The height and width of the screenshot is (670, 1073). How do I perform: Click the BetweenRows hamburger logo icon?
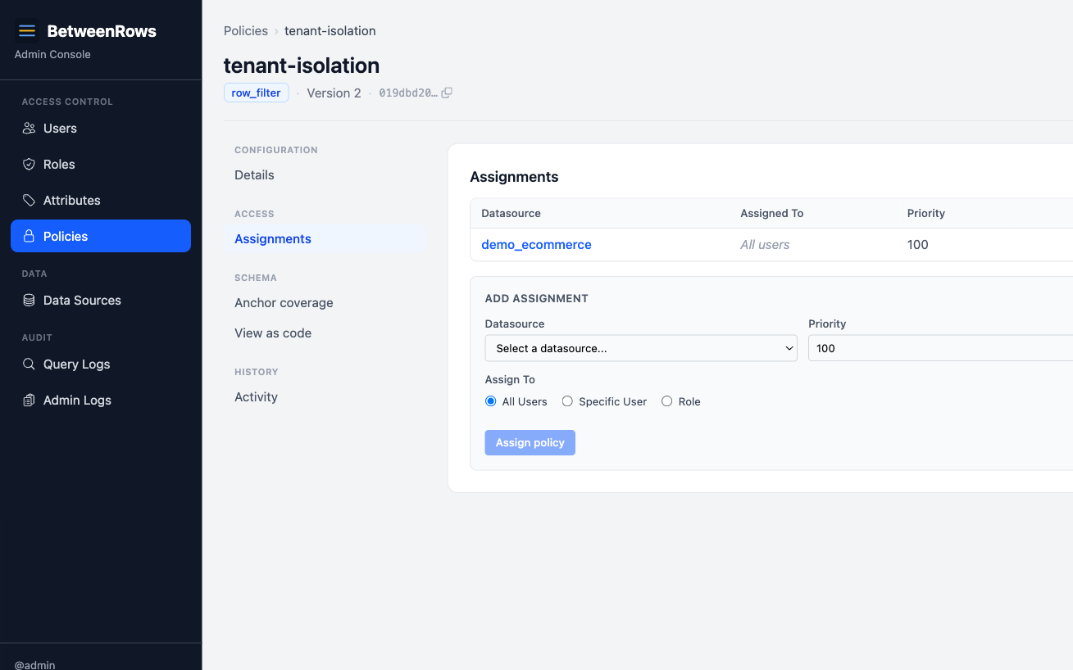[27, 31]
